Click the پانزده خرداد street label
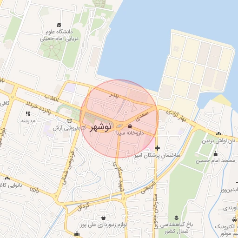 38,108
